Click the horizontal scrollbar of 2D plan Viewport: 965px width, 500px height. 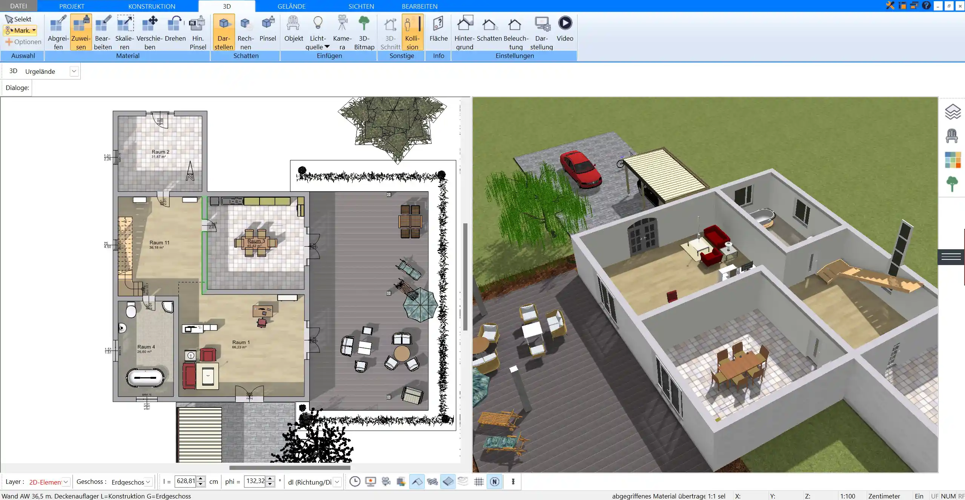click(290, 468)
